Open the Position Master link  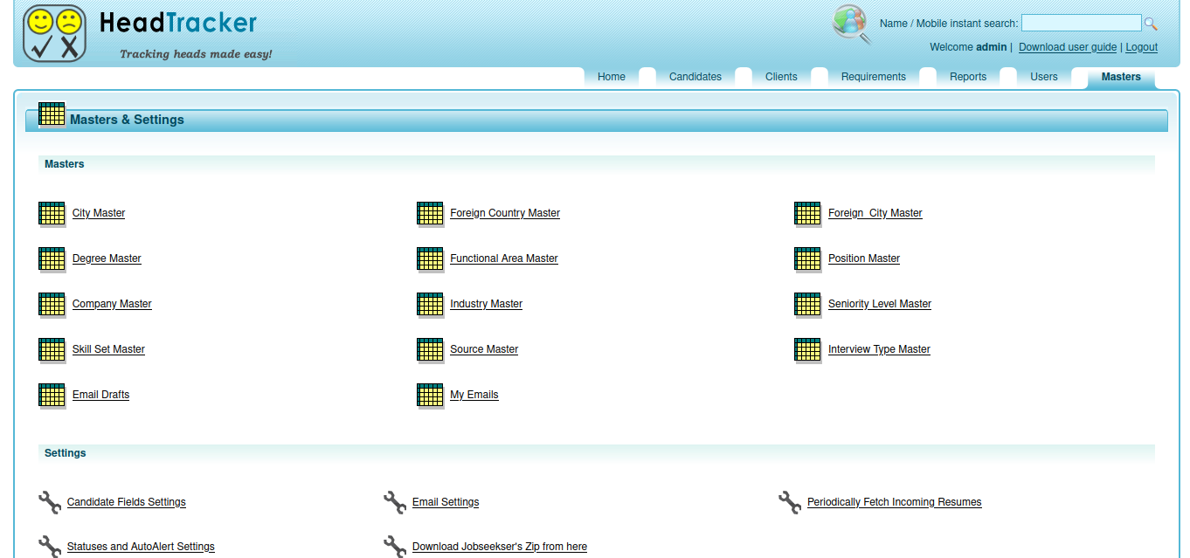pyautogui.click(x=864, y=258)
